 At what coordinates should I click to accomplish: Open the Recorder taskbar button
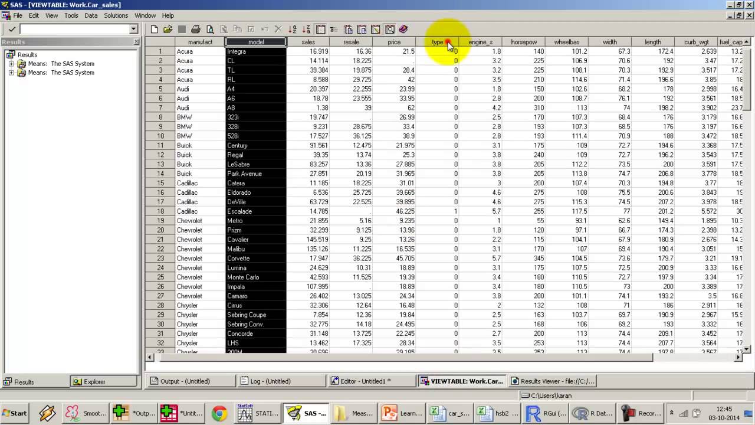click(x=642, y=413)
